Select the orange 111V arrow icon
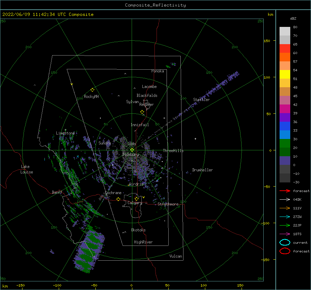Image resolution: width=311 pixels, height=290 pixels. coord(285,208)
